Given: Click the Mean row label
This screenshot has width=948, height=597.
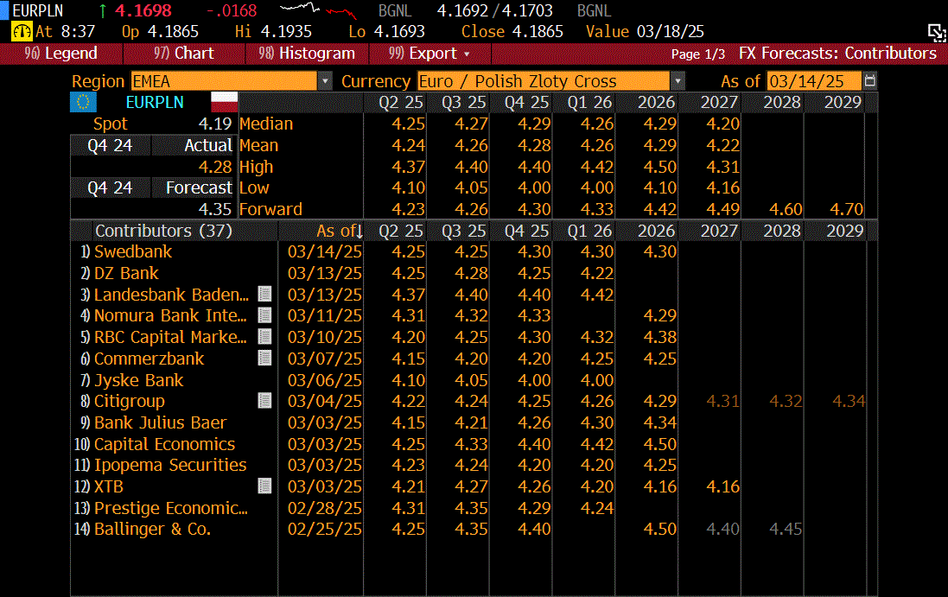Looking at the screenshot, I should click(x=258, y=145).
